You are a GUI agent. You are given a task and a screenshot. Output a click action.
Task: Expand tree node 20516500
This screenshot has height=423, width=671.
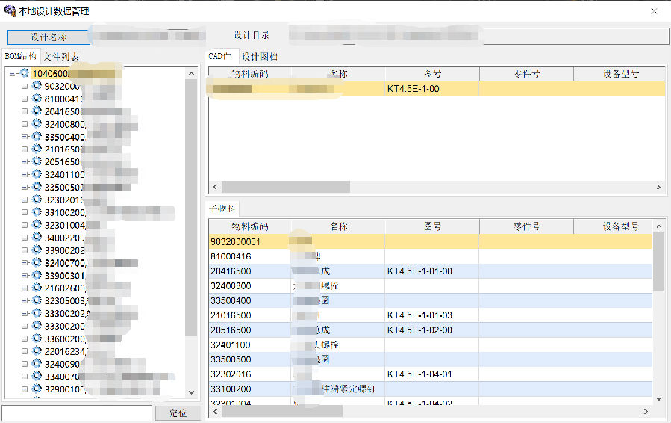[x=25, y=162]
